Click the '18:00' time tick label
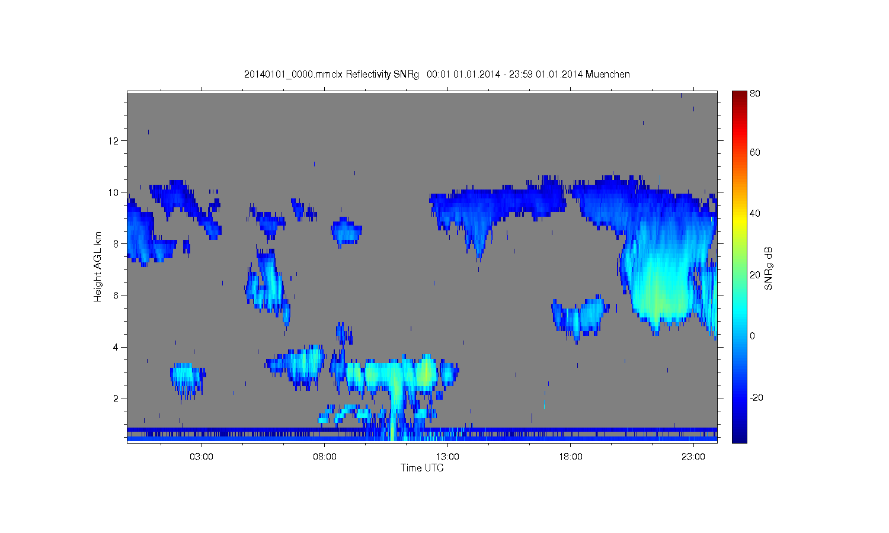Screen dimensions: 889x533 pos(571,457)
